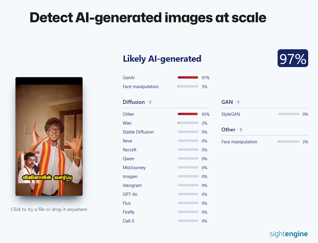Screen dimensions: 318x243
Task: Click the help icon next to Other heading
Action: point(241,130)
